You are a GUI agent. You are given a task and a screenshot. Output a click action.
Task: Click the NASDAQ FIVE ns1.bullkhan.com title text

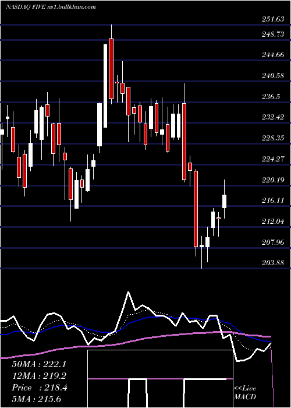coord(51,6)
